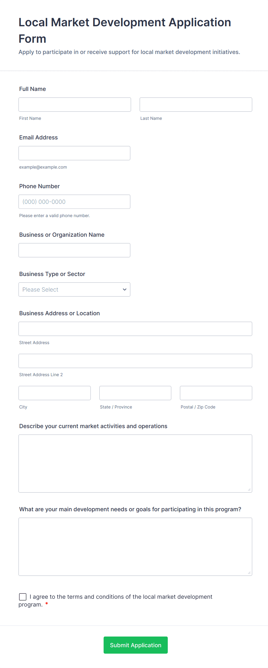Screen dimensions: 268x668
Task: Select the Last Name input box
Action: [x=196, y=104]
